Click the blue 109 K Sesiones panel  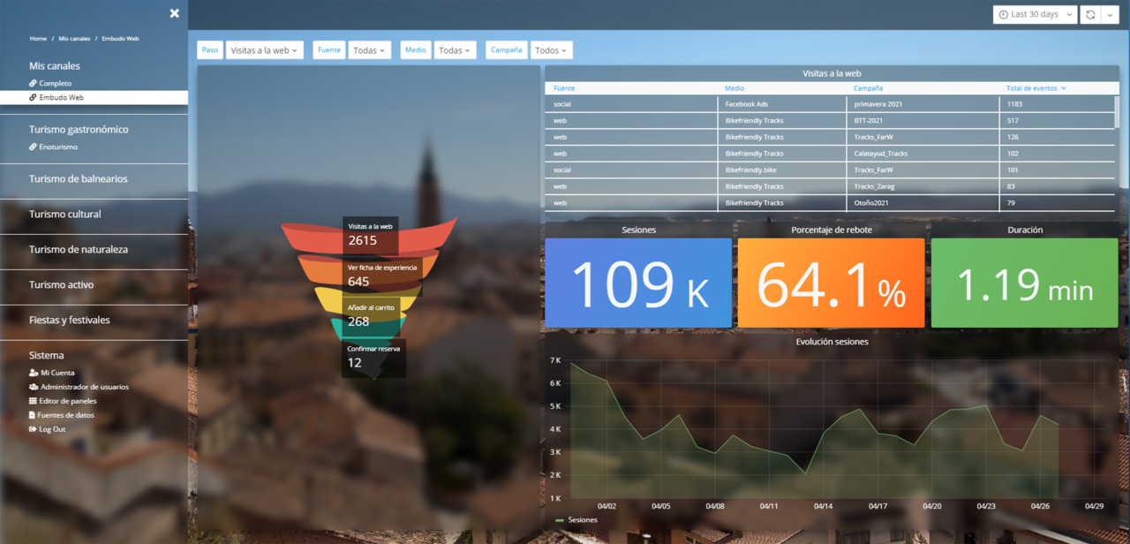coord(637,281)
